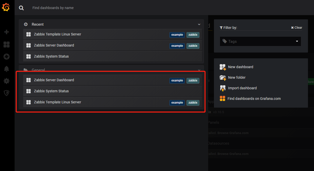Open the Grafana logo home menu
This screenshot has width=314, height=171.
6,7
